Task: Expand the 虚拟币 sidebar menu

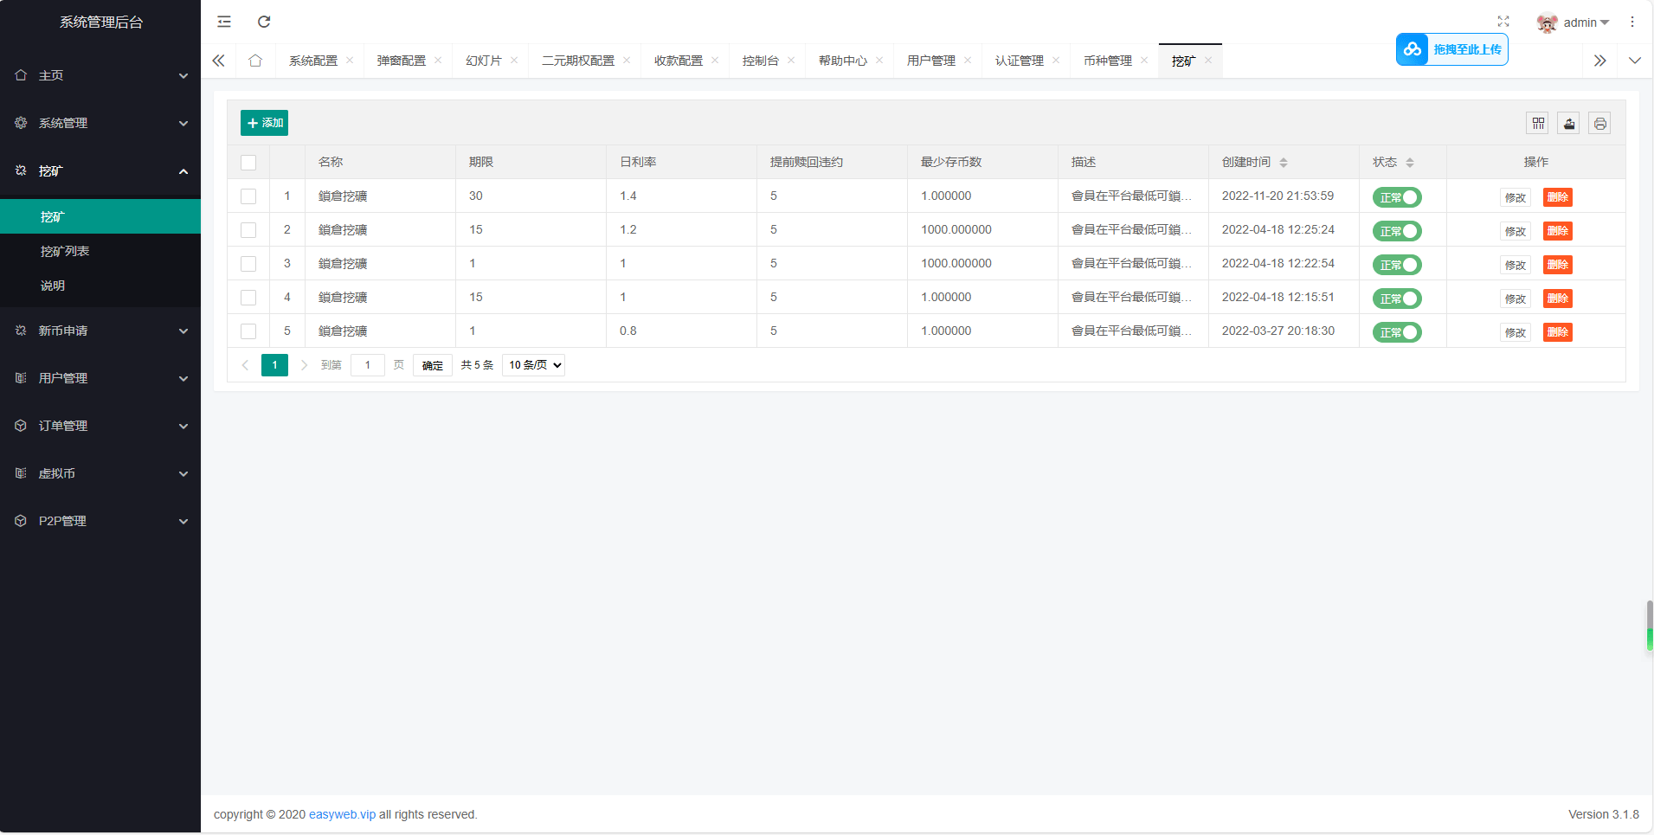Action: tap(100, 473)
